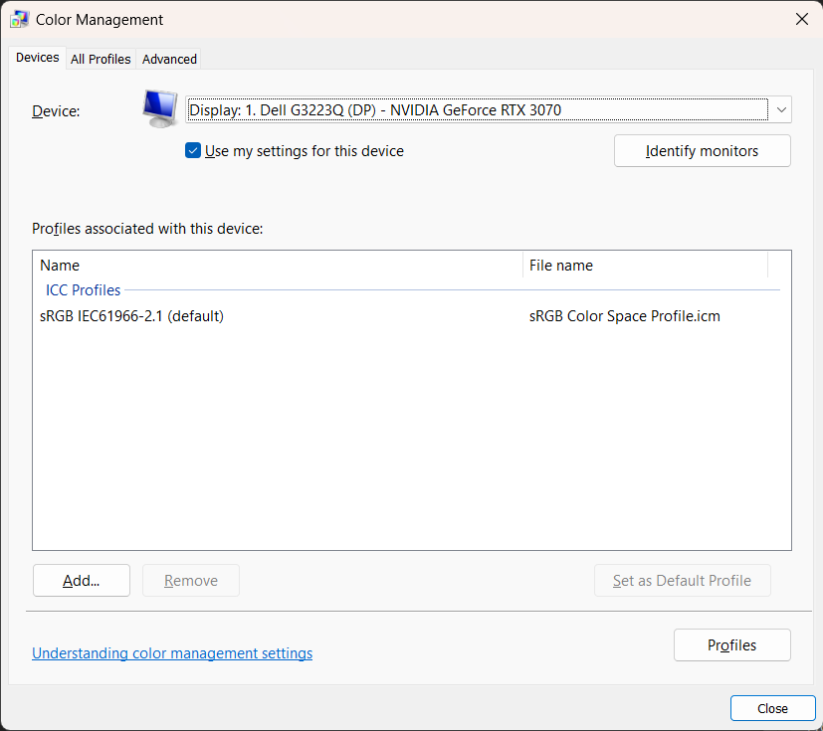Click the Remove button
Viewport: 823px width, 731px height.
click(x=190, y=581)
